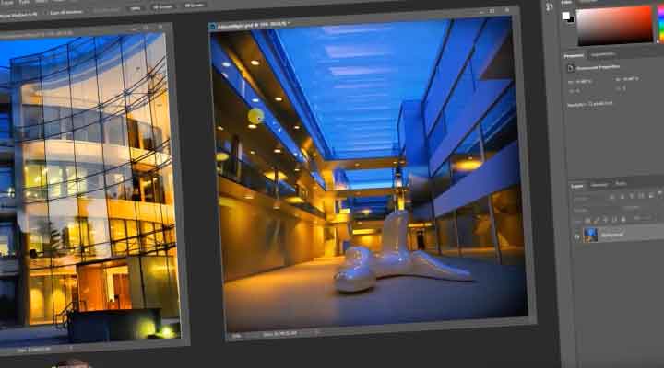The height and width of the screenshot is (368, 664).
Task: Click the Fit Screen button
Action: click(x=162, y=6)
